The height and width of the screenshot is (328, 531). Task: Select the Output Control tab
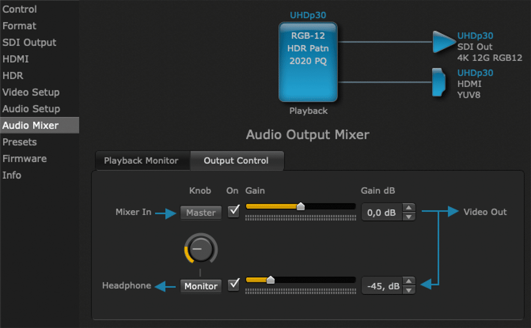236,161
